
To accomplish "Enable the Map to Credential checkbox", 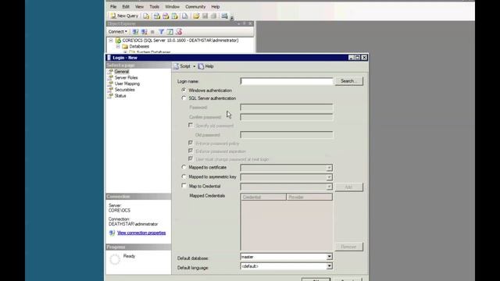I will tap(184, 186).
